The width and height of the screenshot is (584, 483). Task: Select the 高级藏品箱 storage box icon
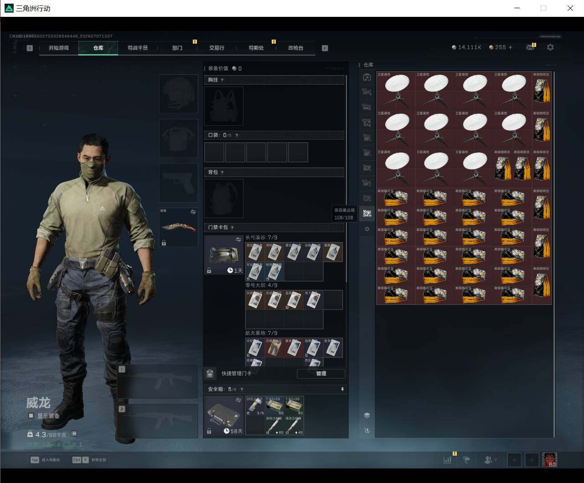[367, 214]
